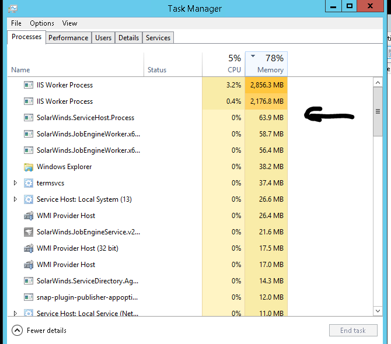Screen dimensions: 391x344
Task: Switch to the Services tab
Action: coord(158,38)
